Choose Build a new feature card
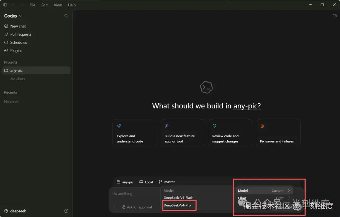Screen dimensions: 340x217 click(x=182, y=133)
